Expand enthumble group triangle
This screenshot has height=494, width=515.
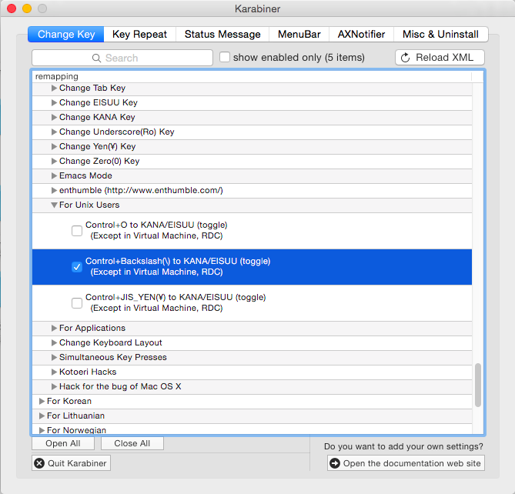click(54, 190)
